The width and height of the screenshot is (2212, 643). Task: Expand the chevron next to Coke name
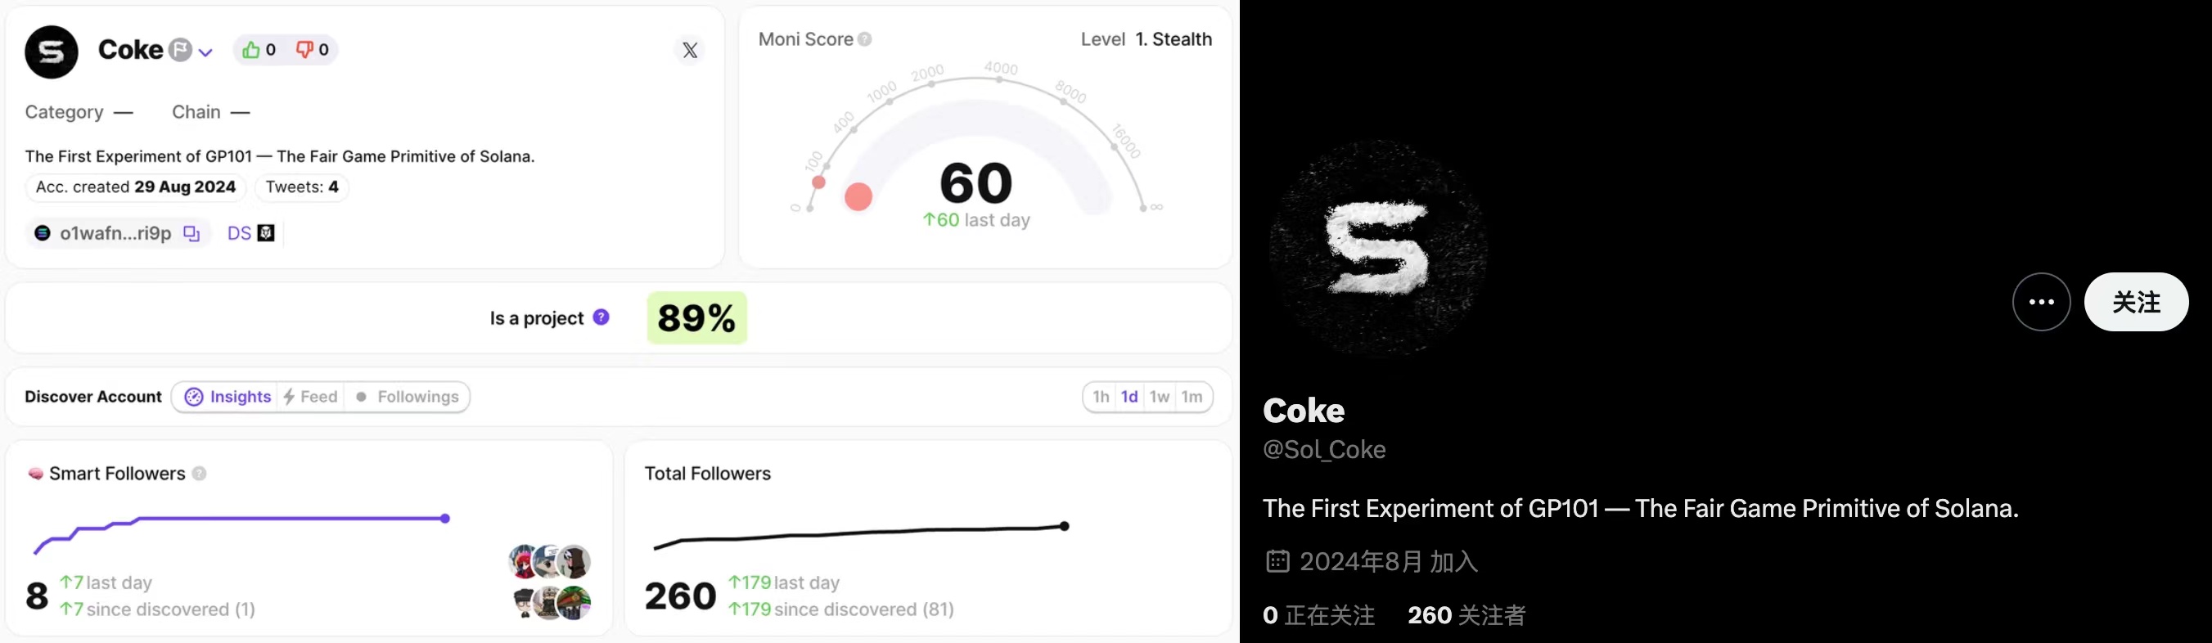coord(205,52)
